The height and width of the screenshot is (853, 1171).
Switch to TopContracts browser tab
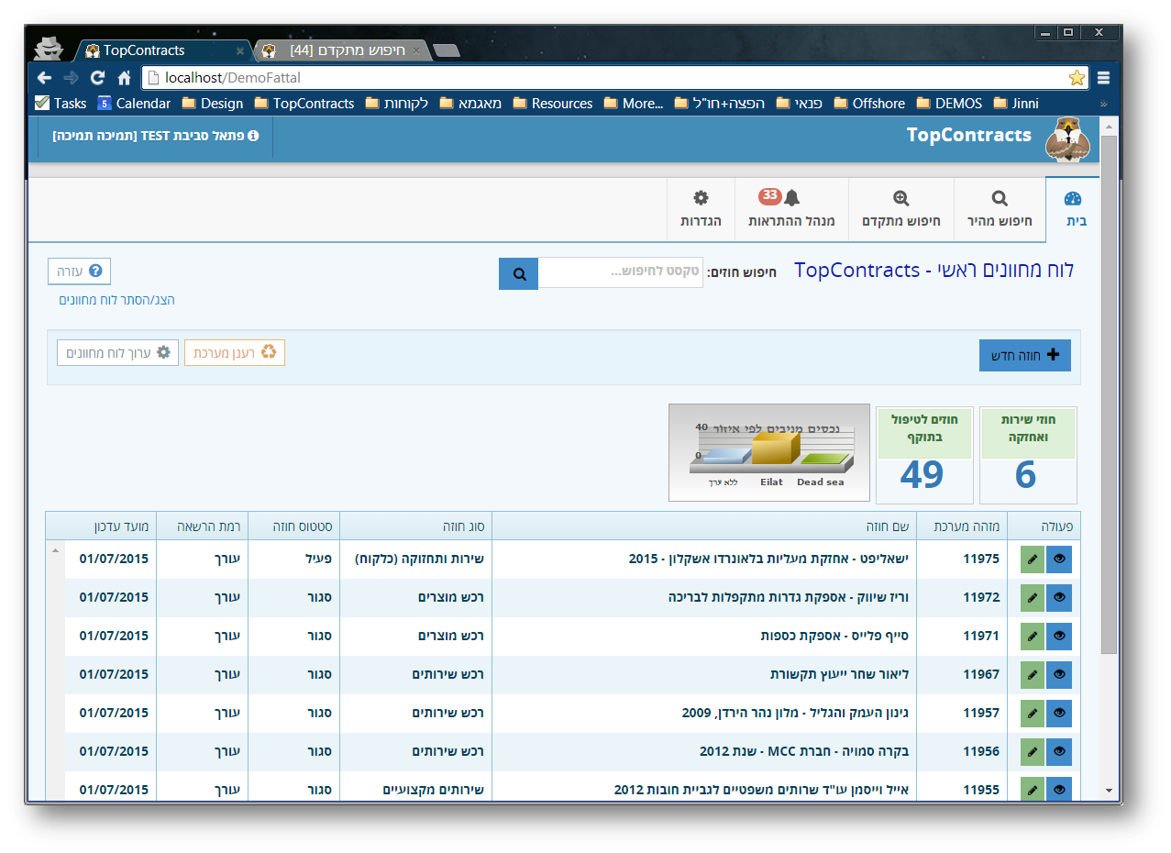pos(161,50)
